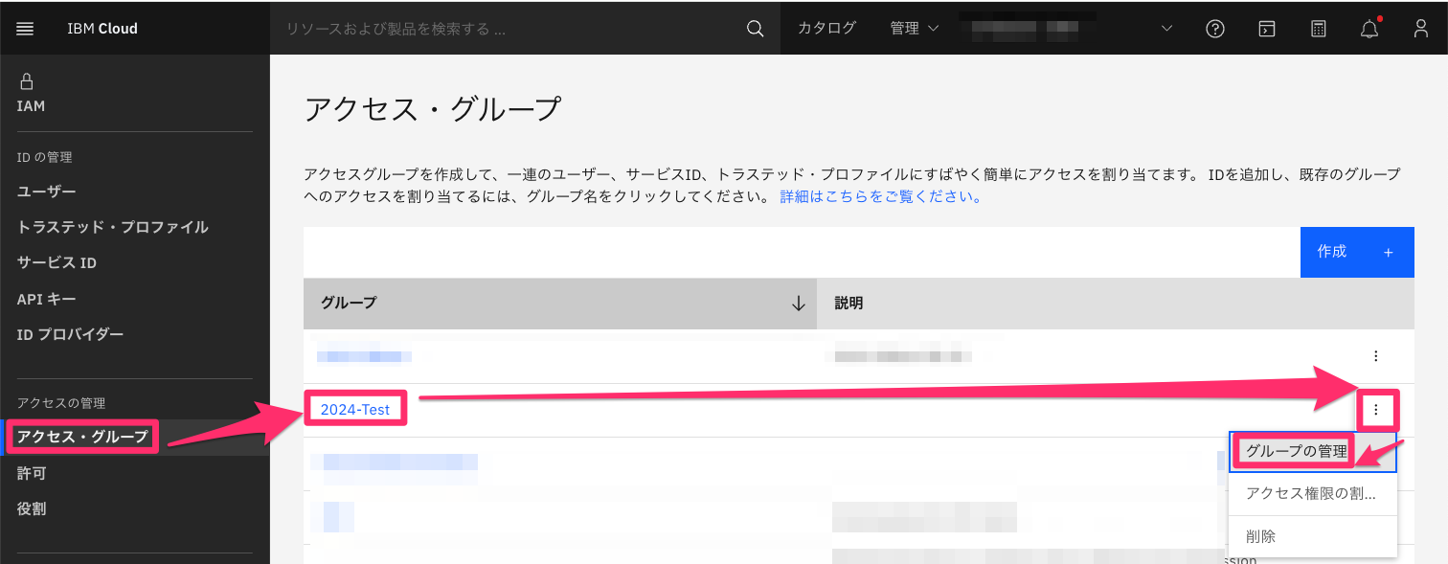This screenshot has width=1448, height=564.
Task: Open 役割 in sidebar
Action: pos(32,508)
